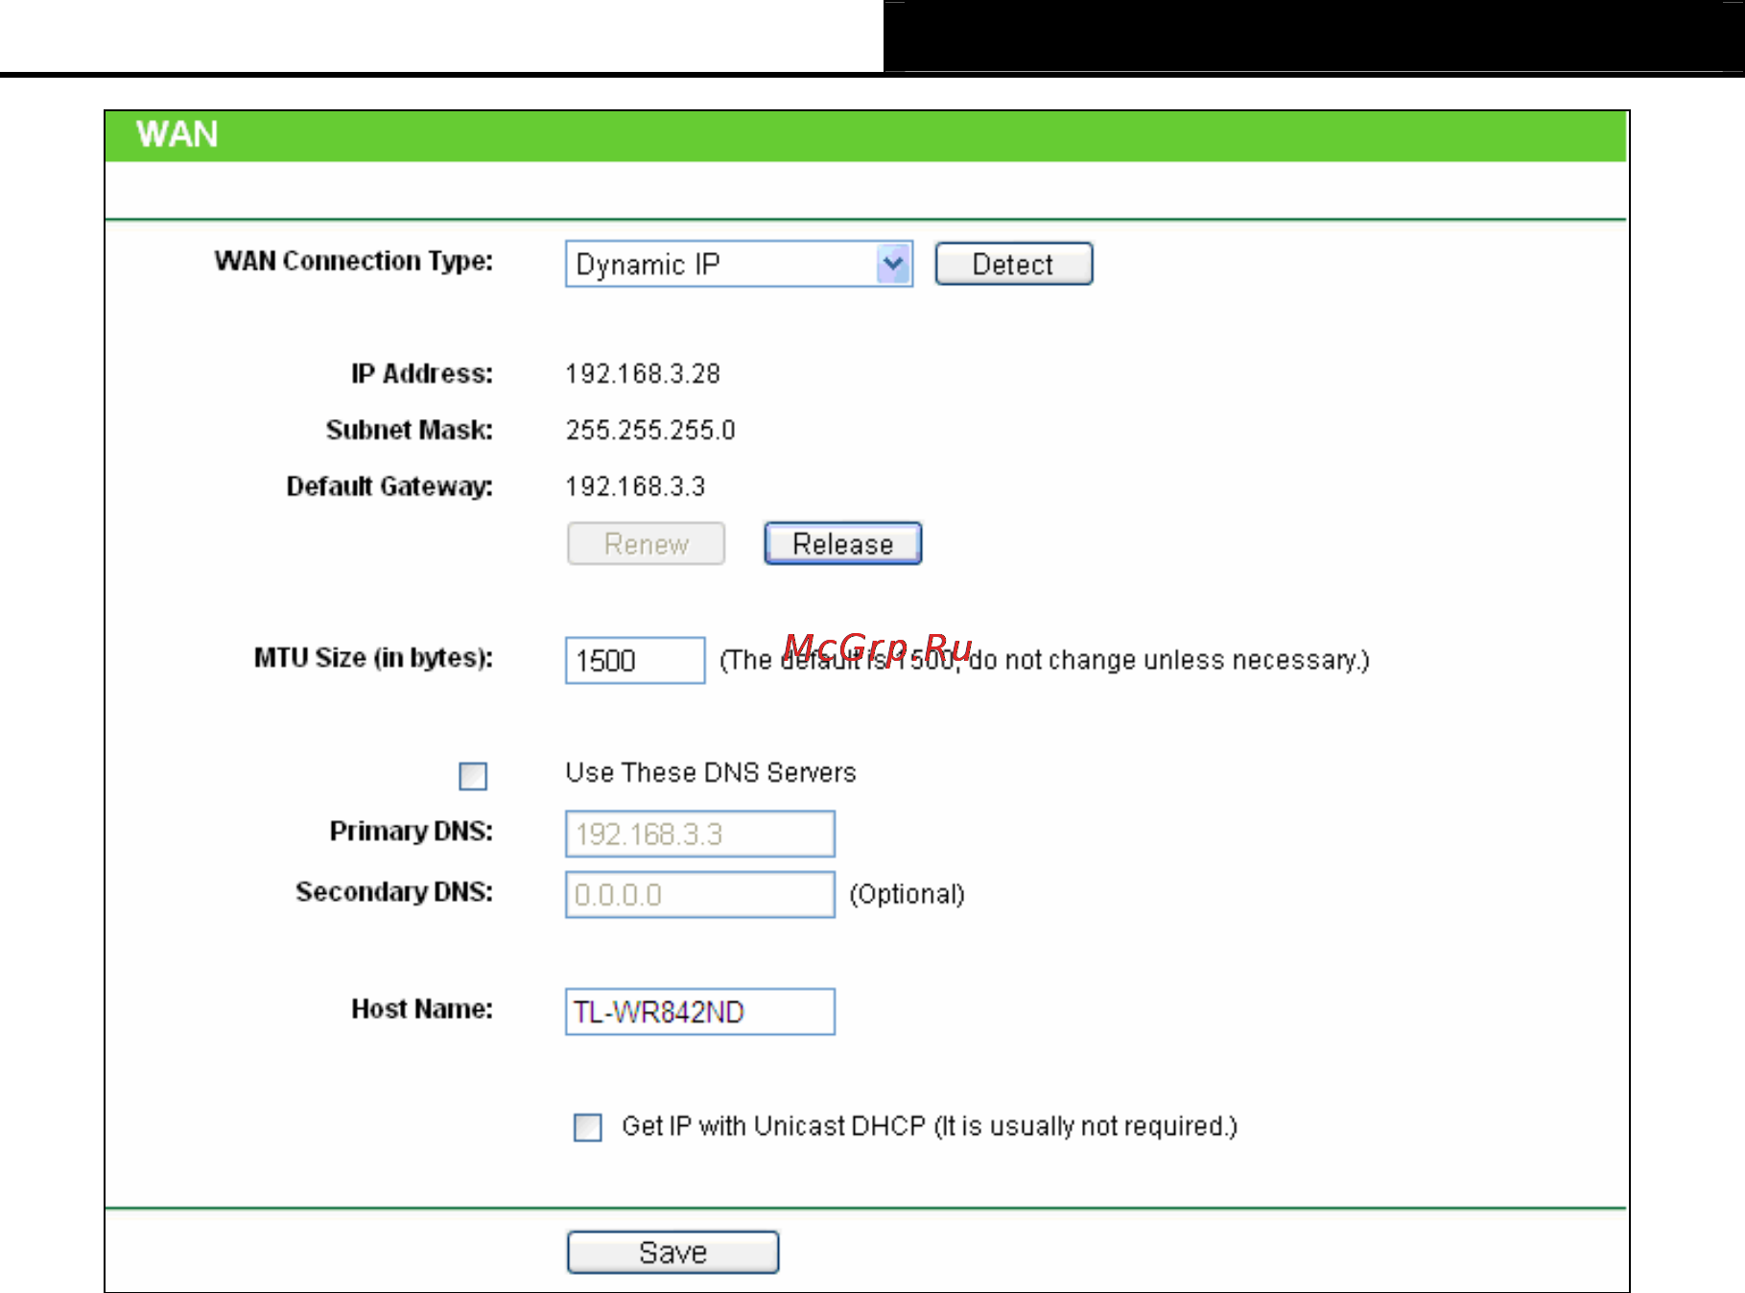Click the Release button

click(843, 544)
